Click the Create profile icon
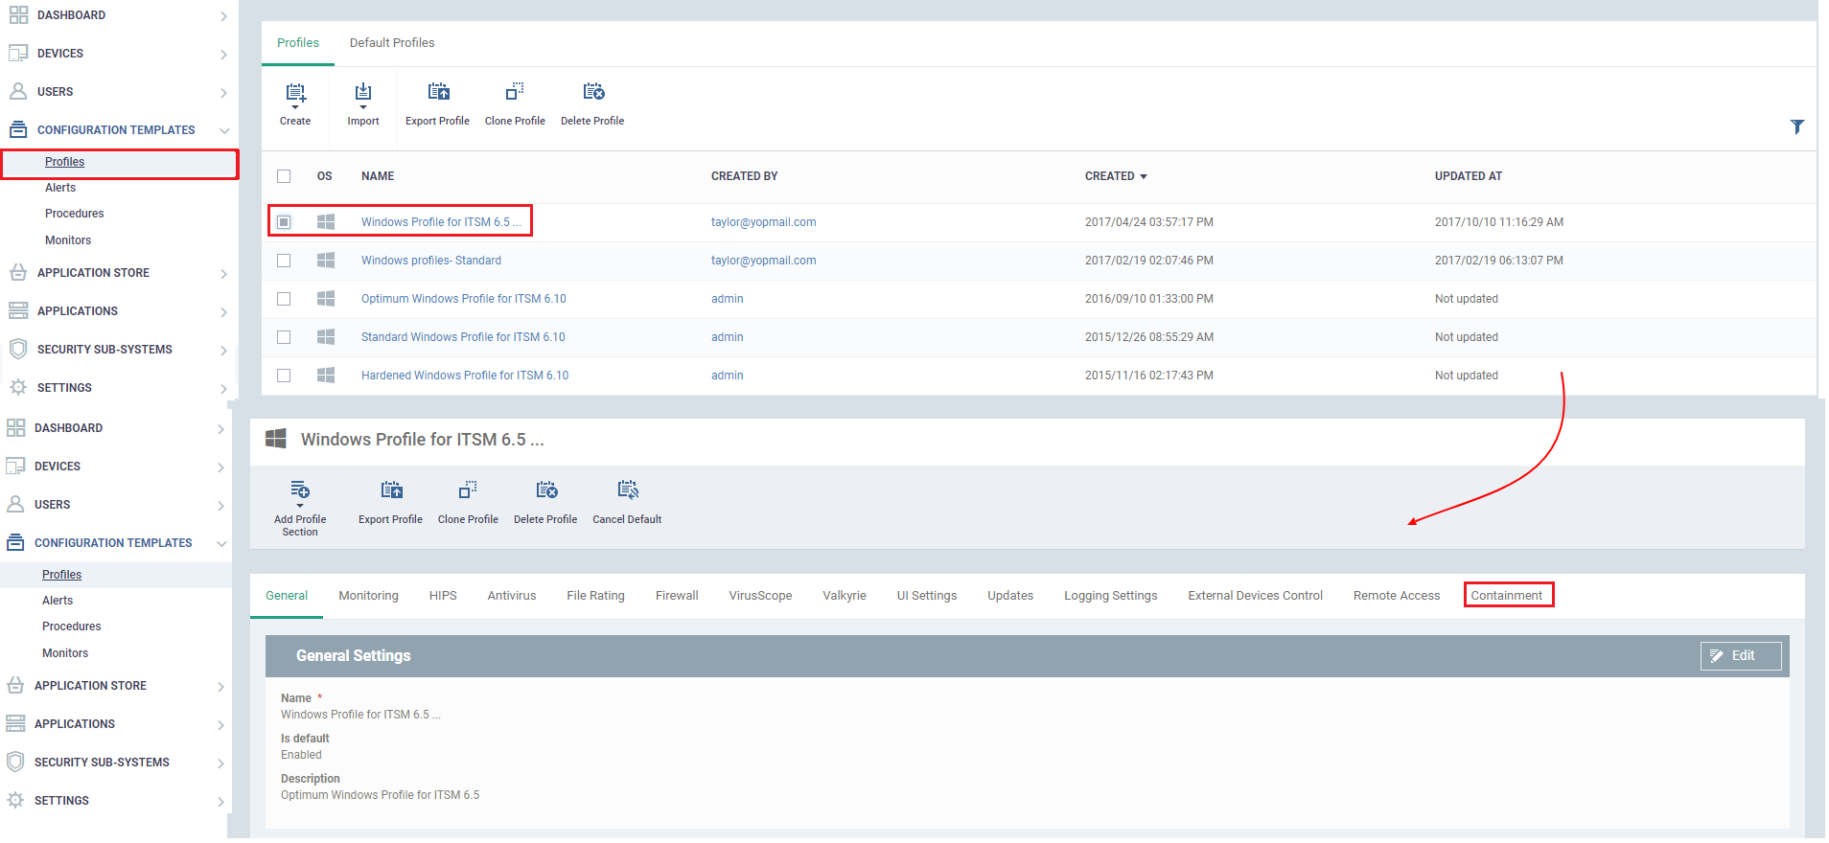Viewport: 1829px width, 843px height. point(295,93)
